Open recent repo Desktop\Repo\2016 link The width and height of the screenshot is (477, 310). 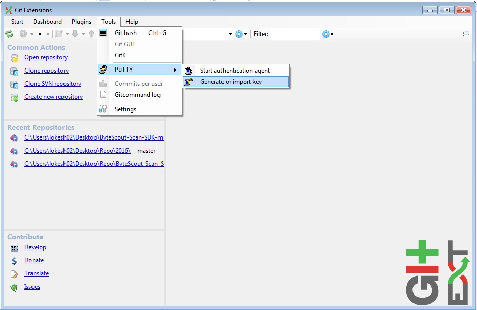[x=77, y=151]
